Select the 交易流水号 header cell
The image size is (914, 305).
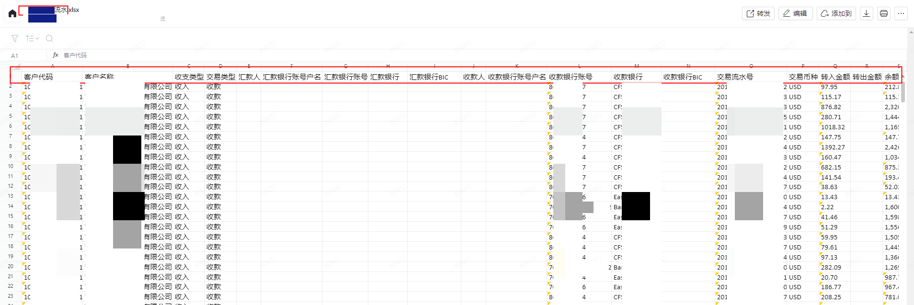(x=750, y=77)
